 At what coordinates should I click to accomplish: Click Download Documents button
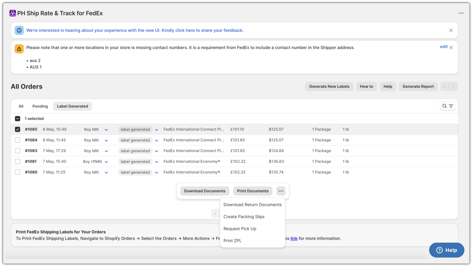(205, 191)
